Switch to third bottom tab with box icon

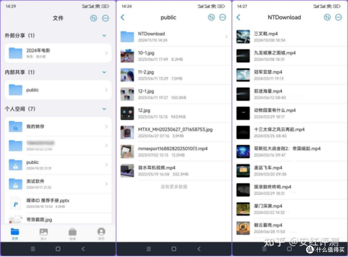[72, 234]
